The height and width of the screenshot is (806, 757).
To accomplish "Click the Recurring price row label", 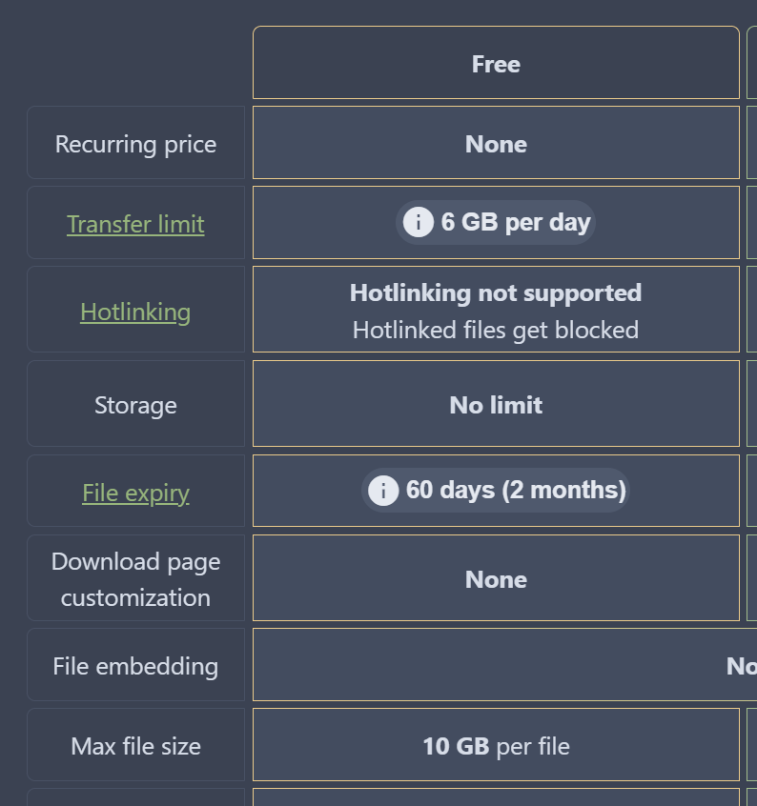I will click(135, 144).
